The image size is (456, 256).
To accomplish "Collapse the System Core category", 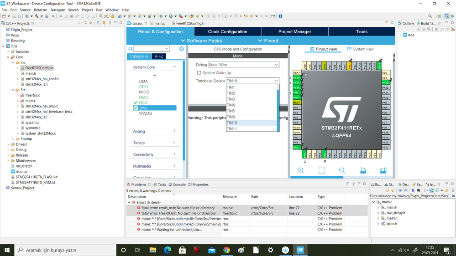I will pyautogui.click(x=174, y=67).
